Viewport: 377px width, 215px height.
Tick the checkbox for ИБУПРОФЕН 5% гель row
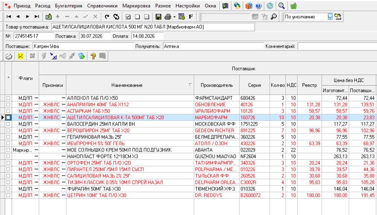coord(8,143)
